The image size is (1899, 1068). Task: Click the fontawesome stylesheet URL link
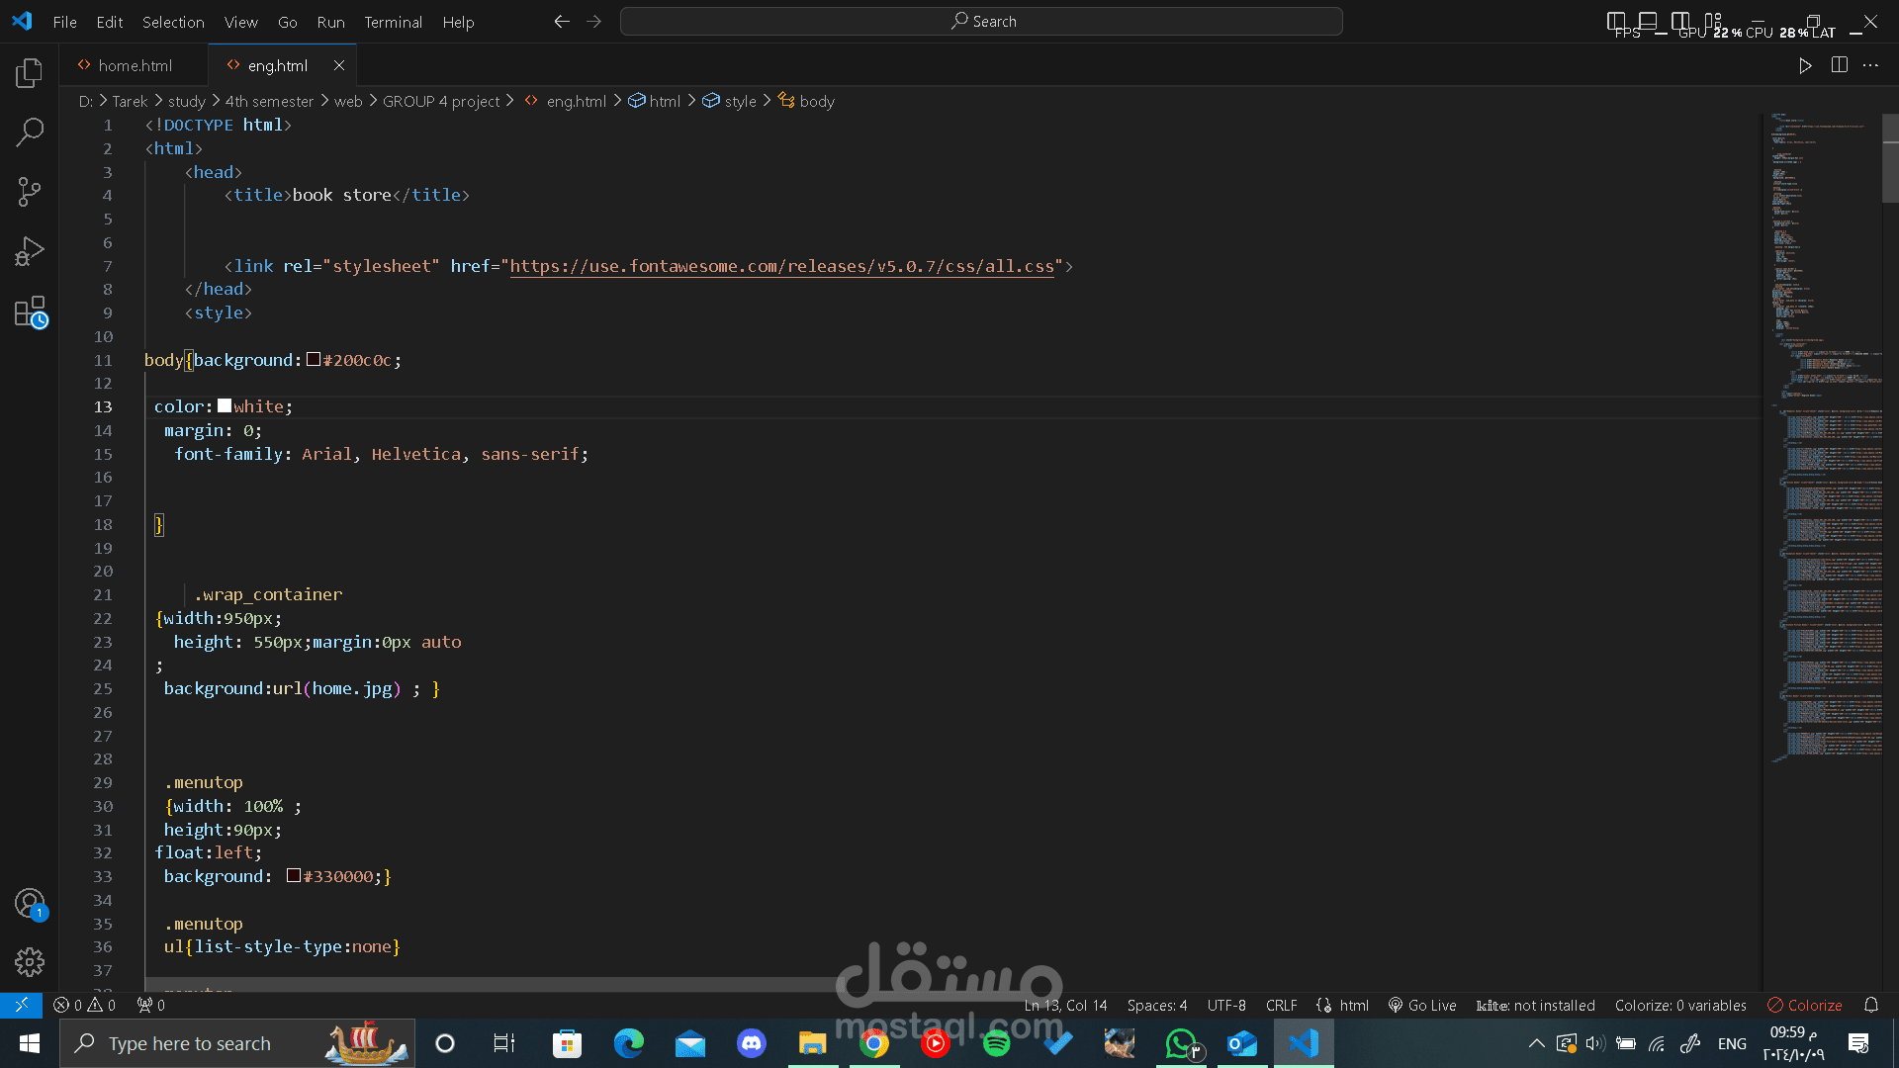coord(781,266)
